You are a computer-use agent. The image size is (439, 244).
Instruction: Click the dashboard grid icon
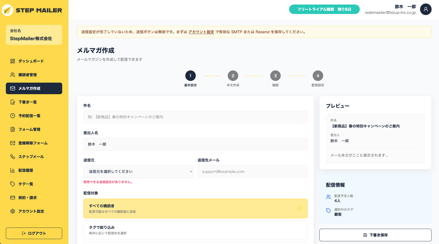pyautogui.click(x=13, y=61)
